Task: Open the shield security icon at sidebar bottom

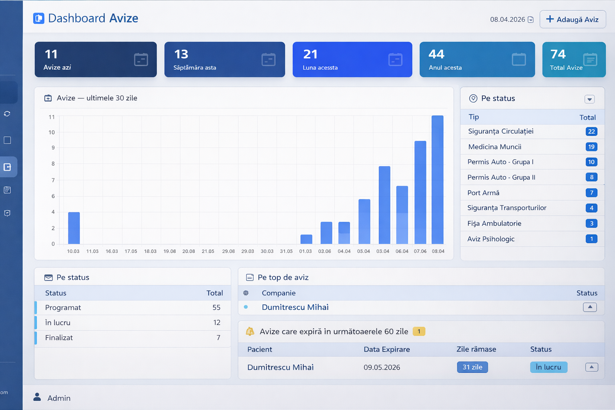Action: (x=7, y=213)
